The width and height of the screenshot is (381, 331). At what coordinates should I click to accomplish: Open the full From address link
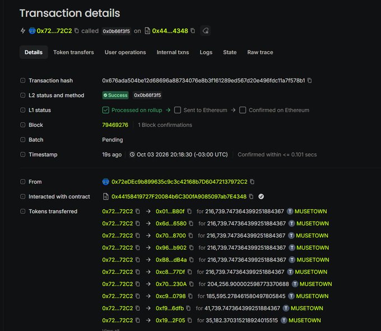coord(179,182)
